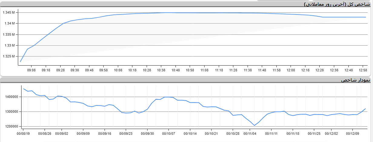
Task: Click the 00/08/19 date label
Action: [23, 133]
